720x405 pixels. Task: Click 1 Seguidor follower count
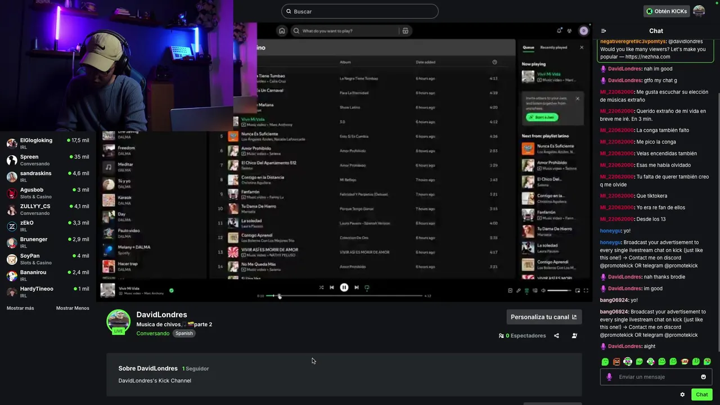coord(196,369)
